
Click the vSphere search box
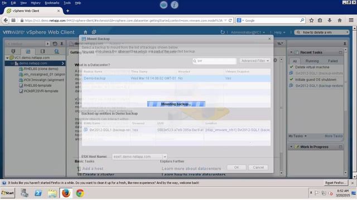click(x=321, y=32)
